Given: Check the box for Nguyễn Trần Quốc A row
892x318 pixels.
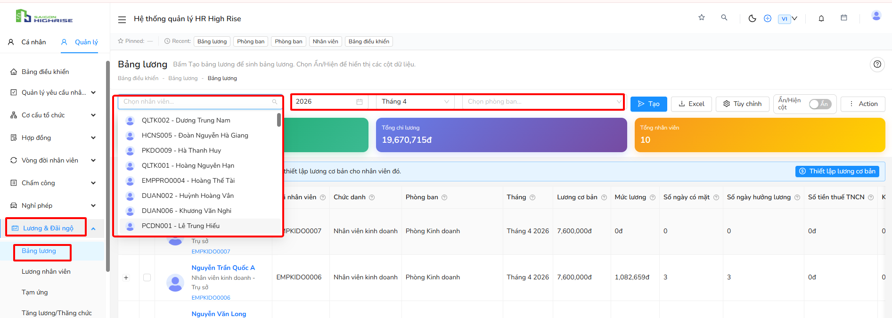Looking at the screenshot, I should (x=147, y=277).
